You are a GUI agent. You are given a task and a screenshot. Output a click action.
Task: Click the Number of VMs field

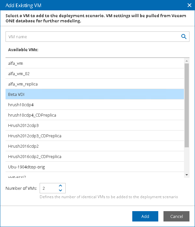tap(48, 188)
